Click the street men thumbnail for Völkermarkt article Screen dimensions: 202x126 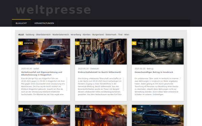[x=101, y=51]
